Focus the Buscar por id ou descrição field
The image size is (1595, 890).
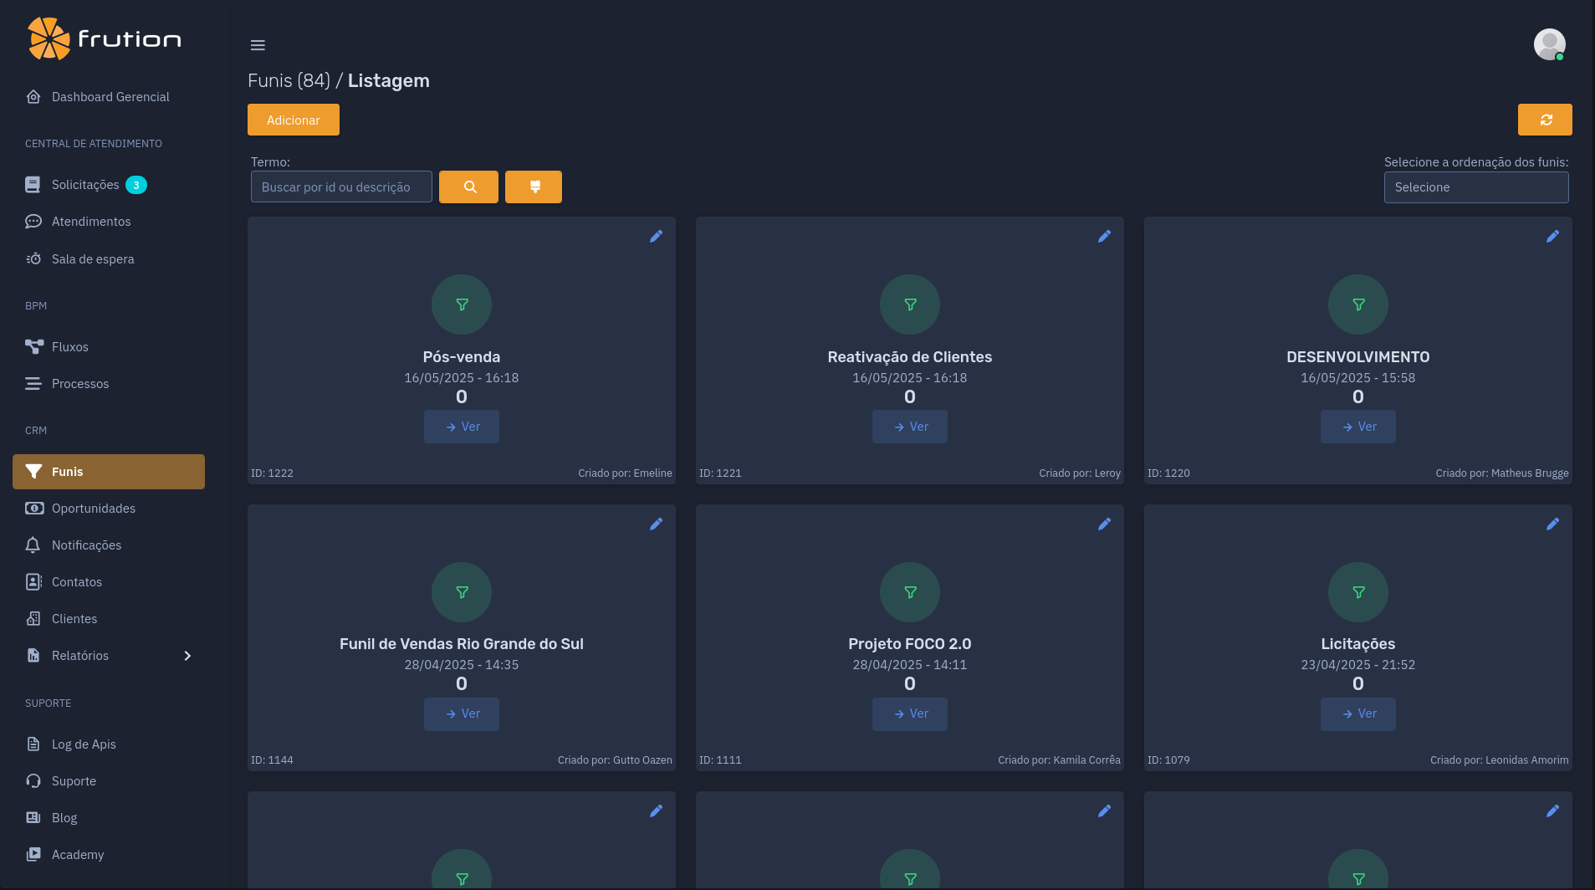[341, 187]
